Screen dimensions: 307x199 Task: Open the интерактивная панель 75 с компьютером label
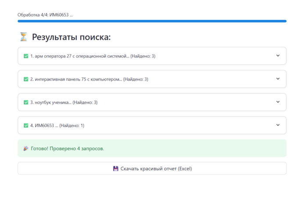click(x=89, y=79)
